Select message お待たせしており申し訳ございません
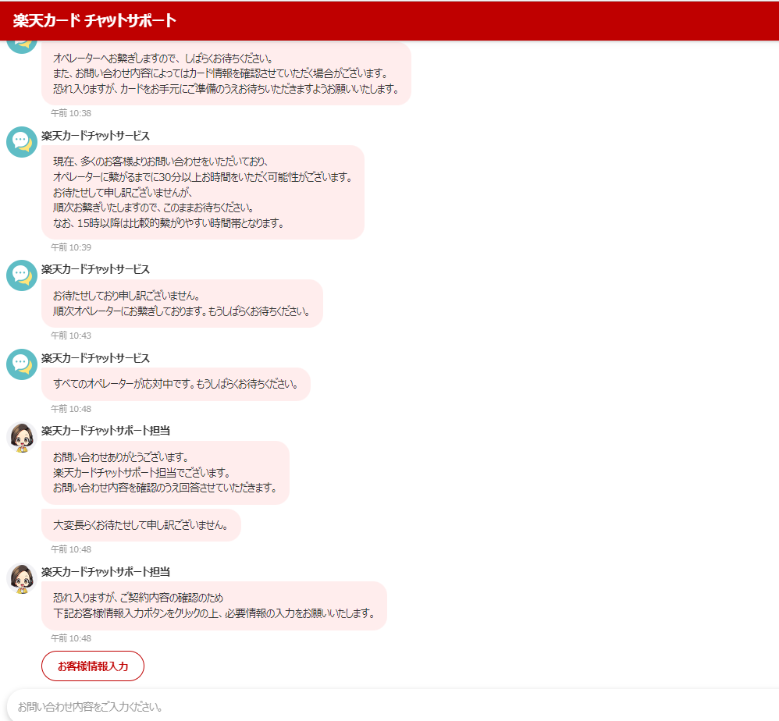The height and width of the screenshot is (721, 779). tap(182, 304)
